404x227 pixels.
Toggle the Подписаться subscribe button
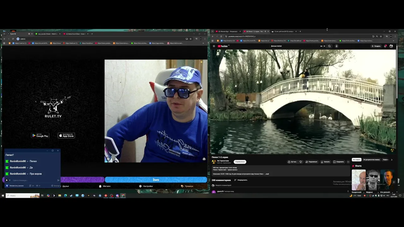[x=240, y=162]
